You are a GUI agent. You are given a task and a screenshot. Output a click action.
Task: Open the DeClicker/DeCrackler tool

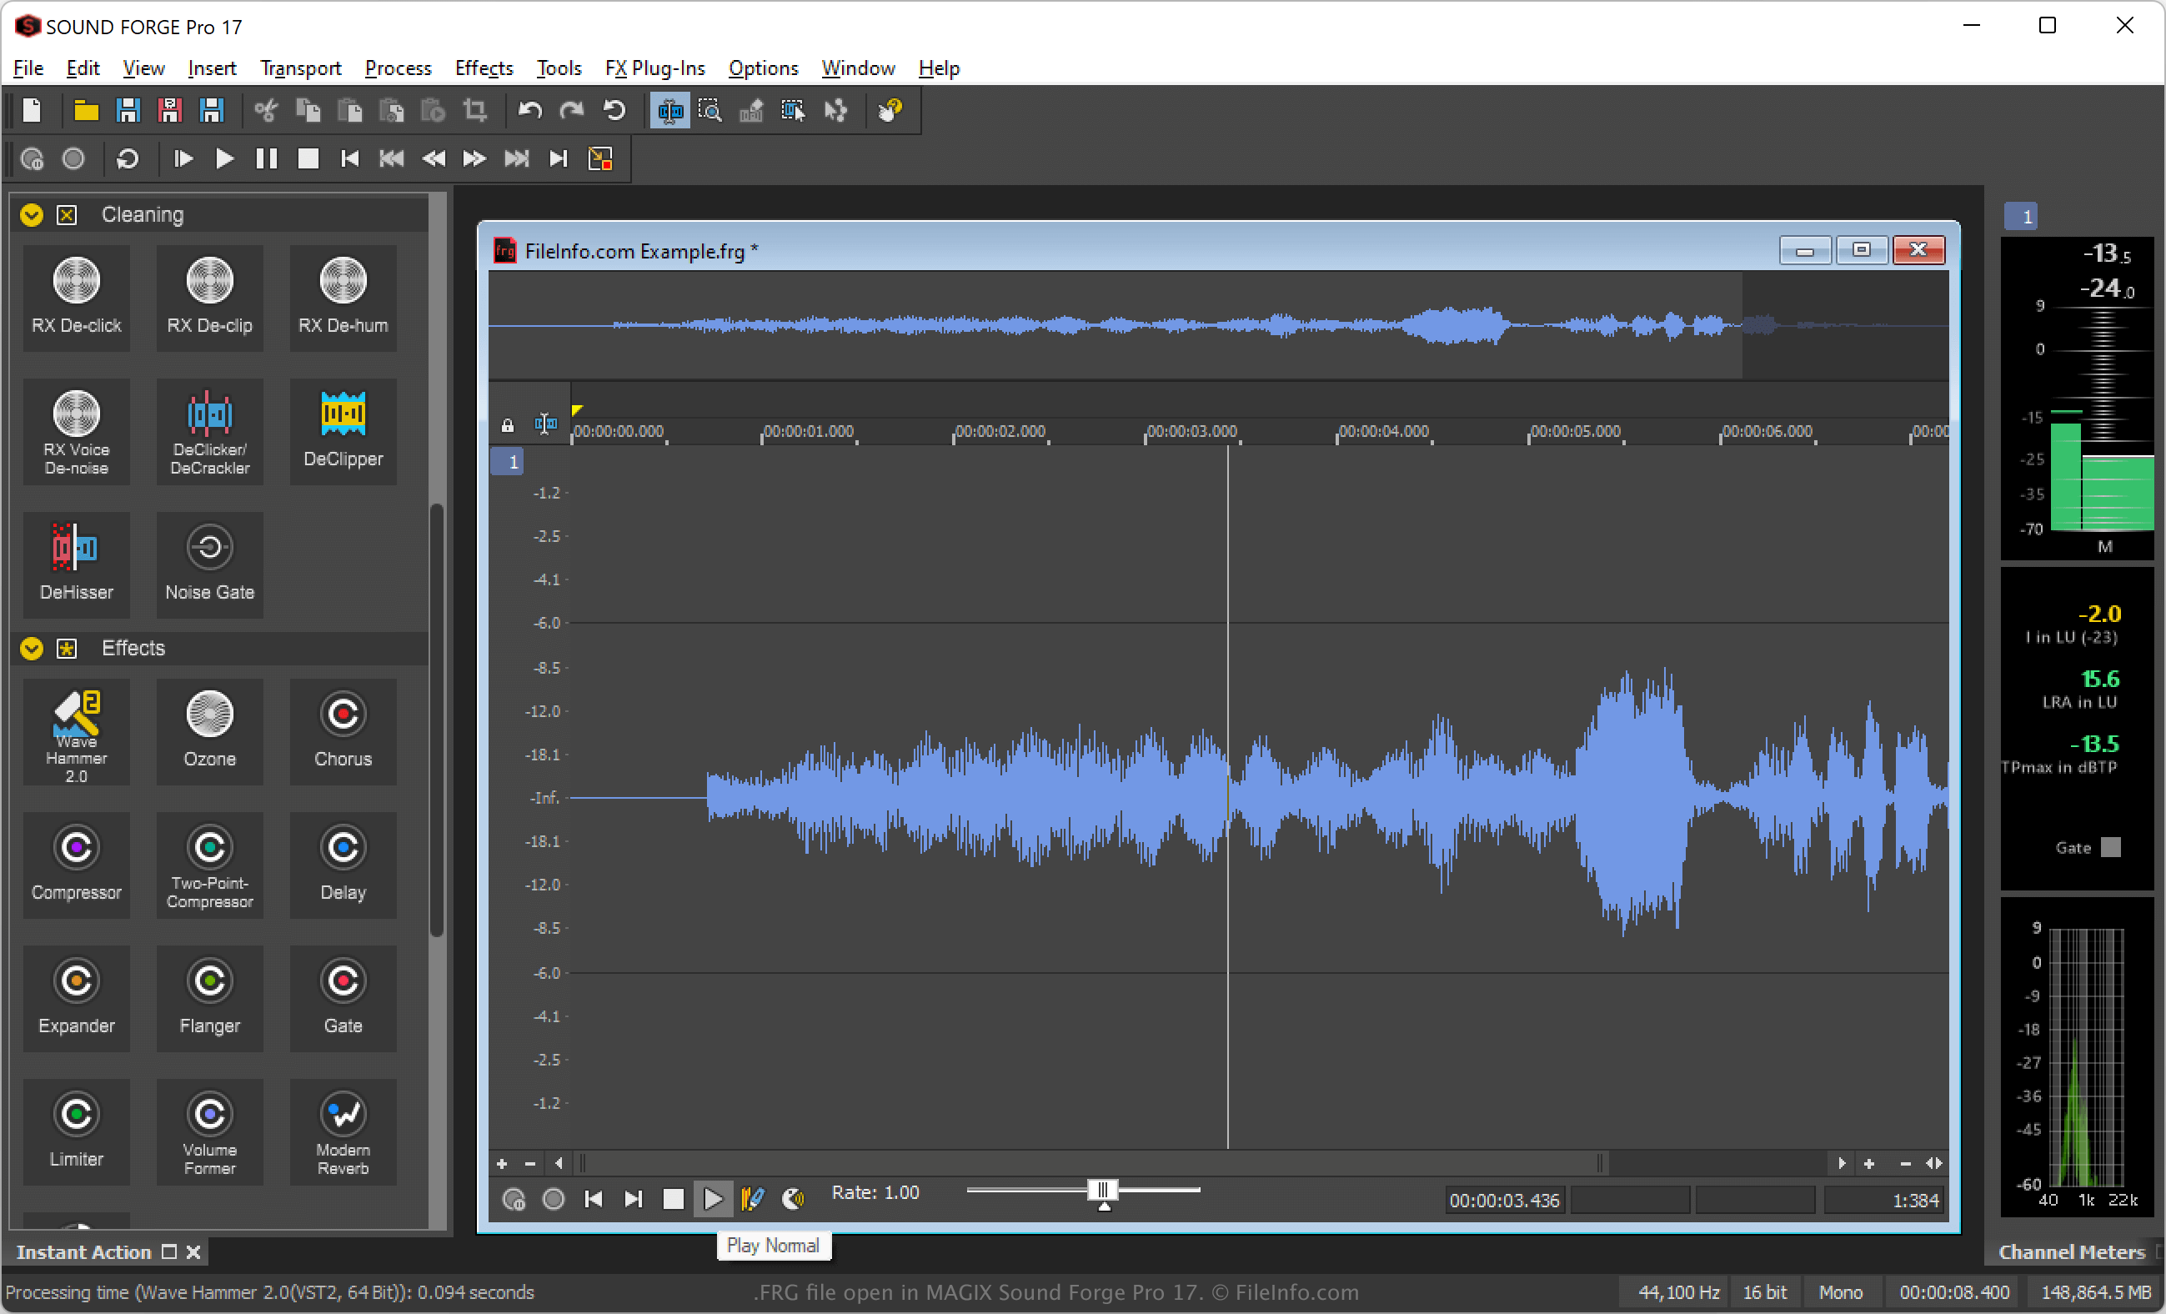tap(210, 432)
